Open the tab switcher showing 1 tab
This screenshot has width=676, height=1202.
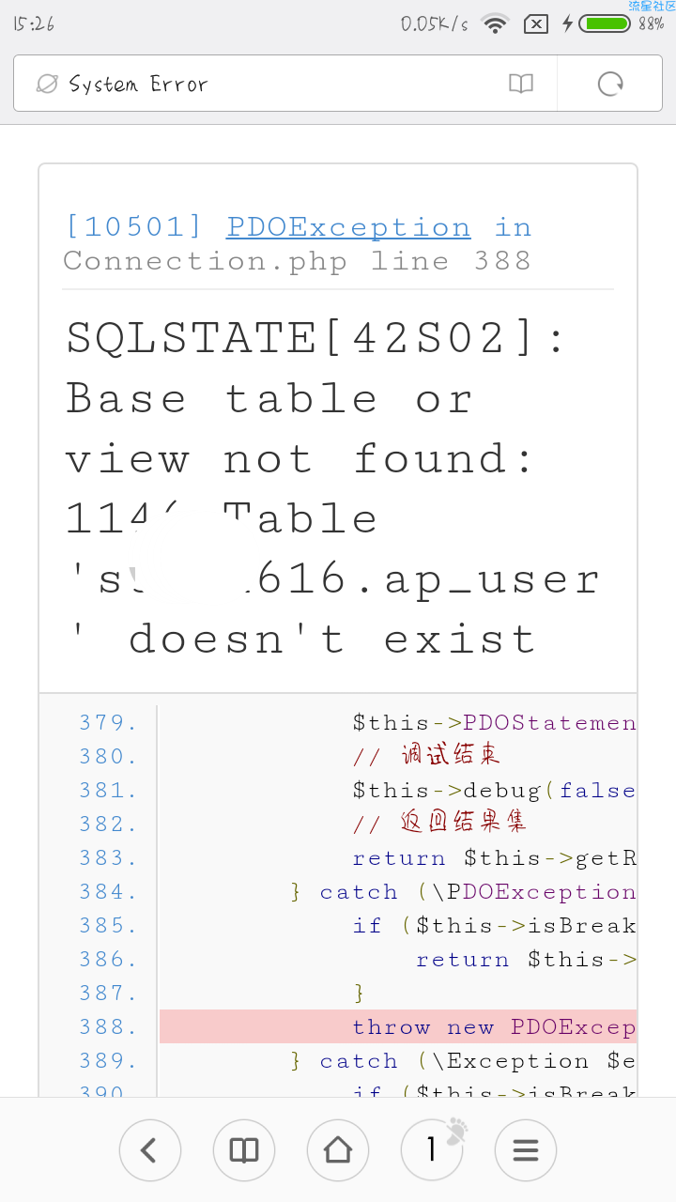pyautogui.click(x=430, y=1149)
